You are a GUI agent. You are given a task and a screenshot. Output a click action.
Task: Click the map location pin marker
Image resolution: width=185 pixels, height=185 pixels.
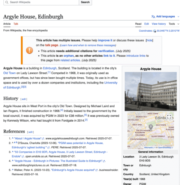tap(151, 127)
